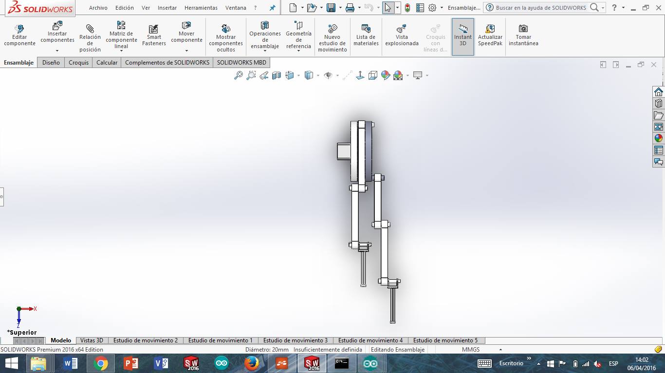Pin the menu bar pushpin
The image size is (665, 373).
(273, 8)
